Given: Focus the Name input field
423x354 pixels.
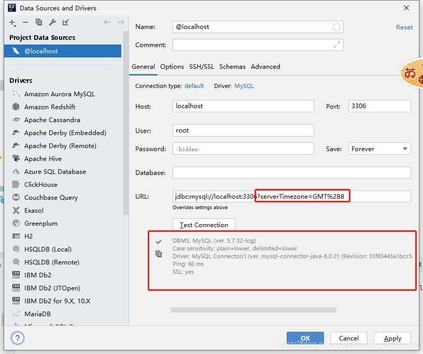Looking at the screenshot, I should tap(258, 27).
